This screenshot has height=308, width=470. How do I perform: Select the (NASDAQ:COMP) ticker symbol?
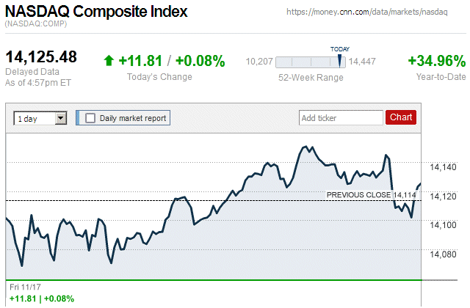pyautogui.click(x=36, y=24)
